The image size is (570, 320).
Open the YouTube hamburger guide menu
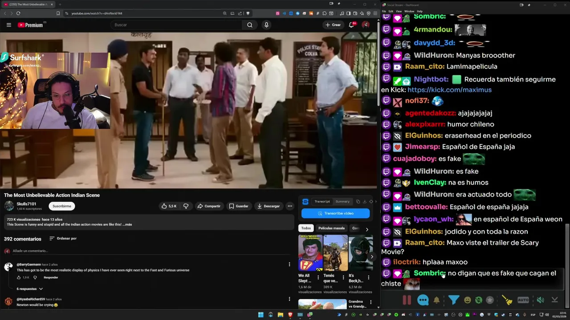[8, 25]
